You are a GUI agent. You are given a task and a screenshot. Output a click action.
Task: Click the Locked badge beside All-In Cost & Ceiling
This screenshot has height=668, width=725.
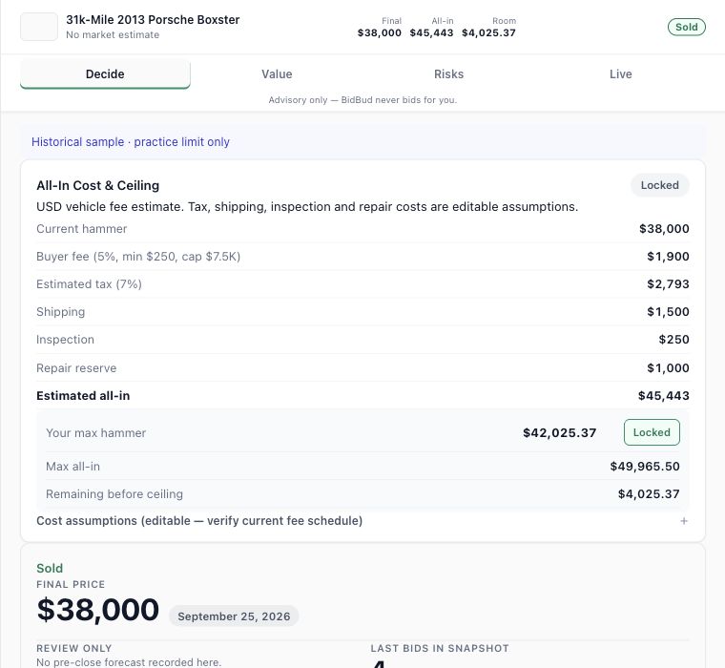[660, 185]
